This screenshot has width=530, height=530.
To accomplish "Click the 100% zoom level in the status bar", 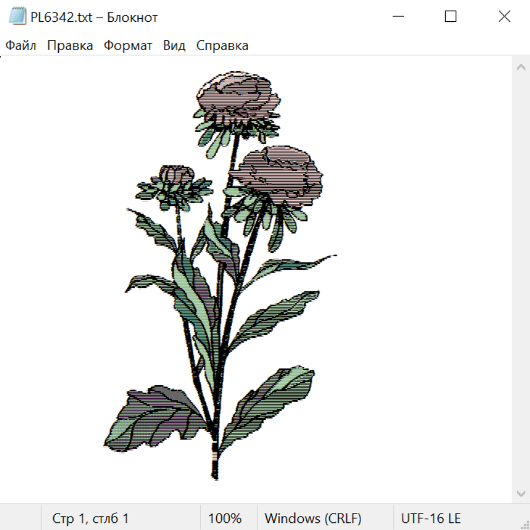I will click(x=225, y=518).
